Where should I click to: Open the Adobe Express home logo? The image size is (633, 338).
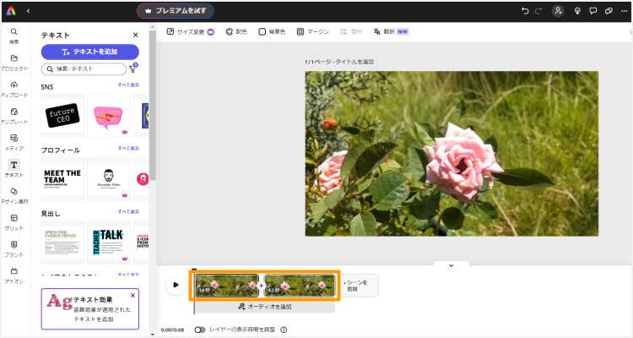click(11, 11)
